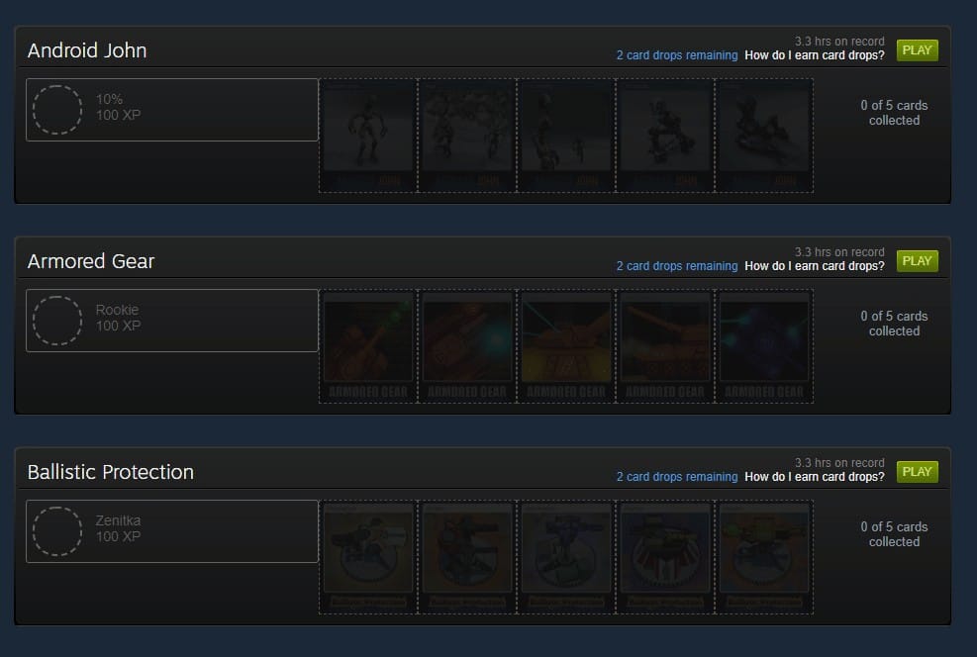Select the Android John 10% badge icon
The height and width of the screenshot is (657, 977).
pyautogui.click(x=57, y=110)
